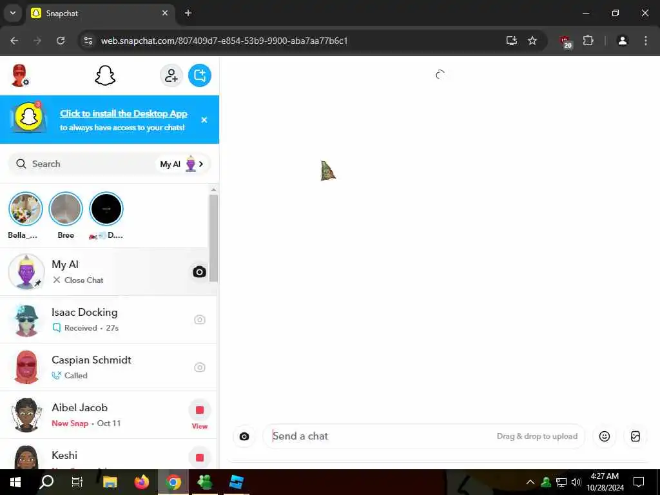660x495 pixels.
Task: Open Chrome profile menu
Action: click(x=623, y=41)
